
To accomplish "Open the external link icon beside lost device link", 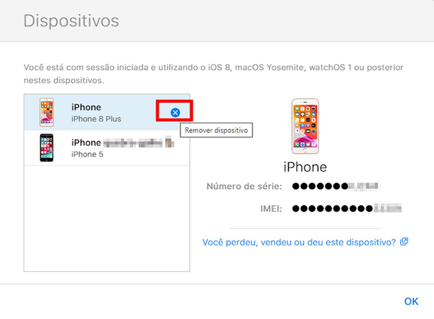I will (404, 241).
